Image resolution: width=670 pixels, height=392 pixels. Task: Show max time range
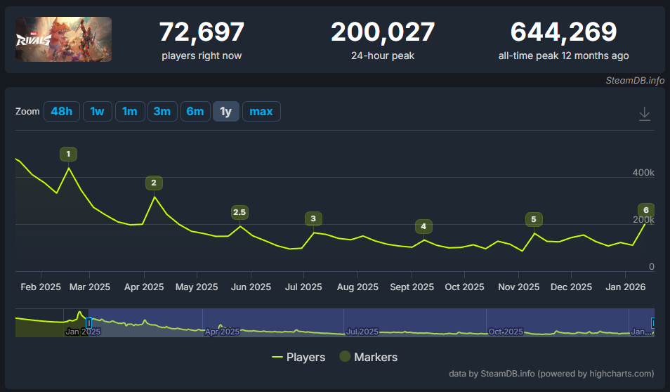pyautogui.click(x=261, y=112)
